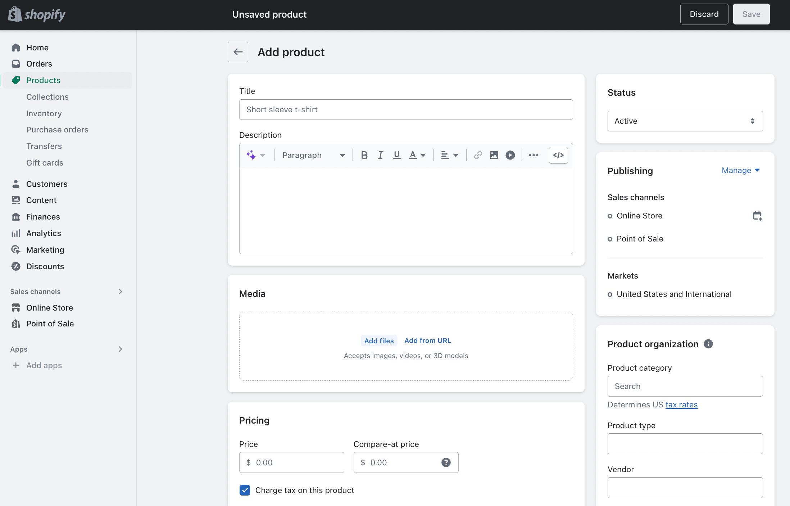790x506 pixels.
Task: Open the AI magic sparkle generator
Action: (251, 155)
